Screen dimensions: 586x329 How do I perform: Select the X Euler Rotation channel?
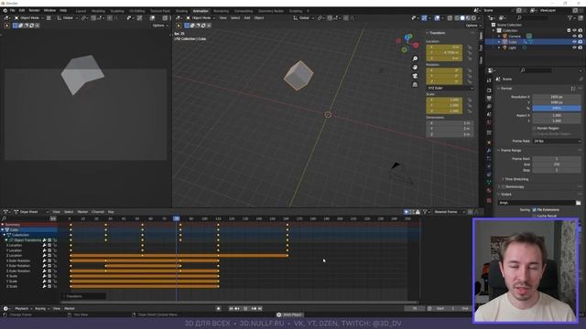(x=18, y=260)
